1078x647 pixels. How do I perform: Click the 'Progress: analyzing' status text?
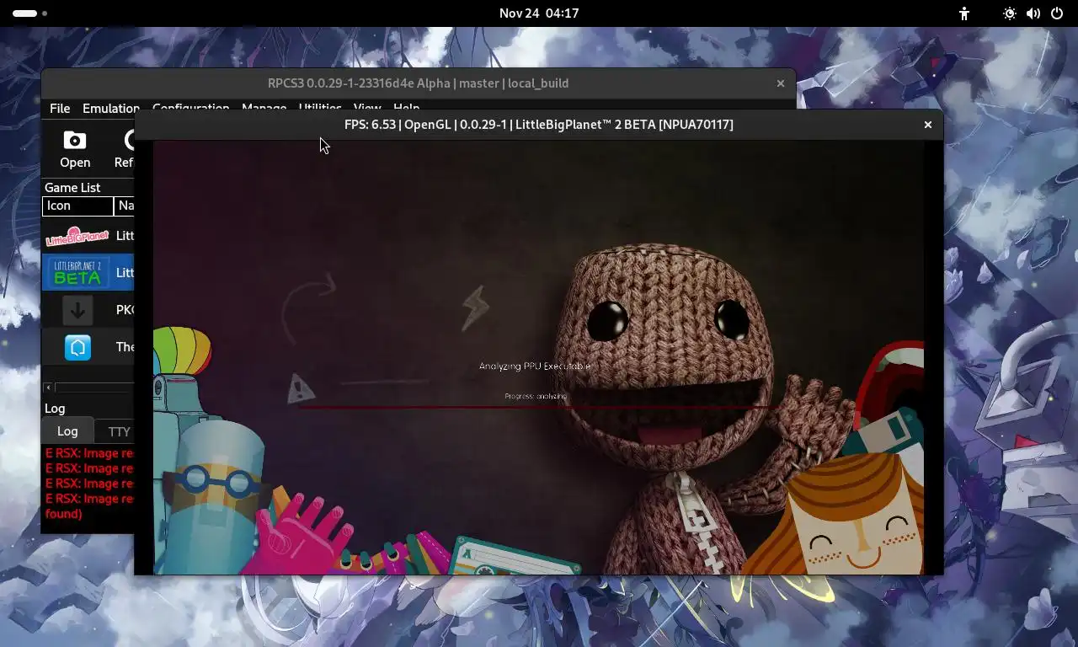pos(536,396)
